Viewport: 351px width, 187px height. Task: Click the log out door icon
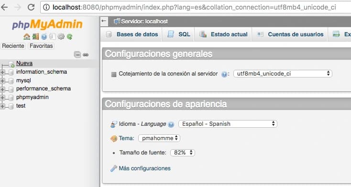tap(35, 36)
